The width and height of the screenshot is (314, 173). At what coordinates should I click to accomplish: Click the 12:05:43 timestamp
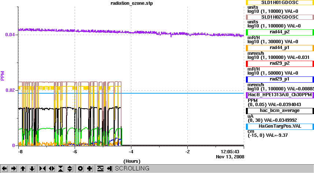point(230,152)
